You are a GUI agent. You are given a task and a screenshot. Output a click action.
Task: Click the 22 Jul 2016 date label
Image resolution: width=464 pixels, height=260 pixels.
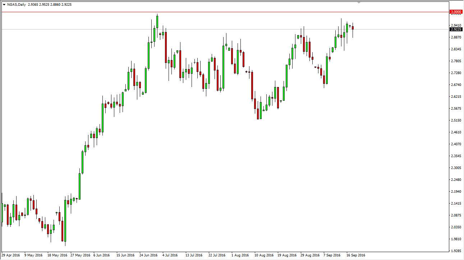click(217, 255)
